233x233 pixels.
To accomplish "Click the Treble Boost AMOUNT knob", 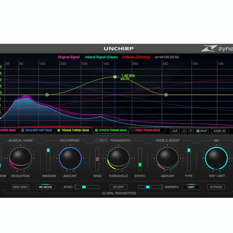I will pyautogui.click(x=167, y=158).
